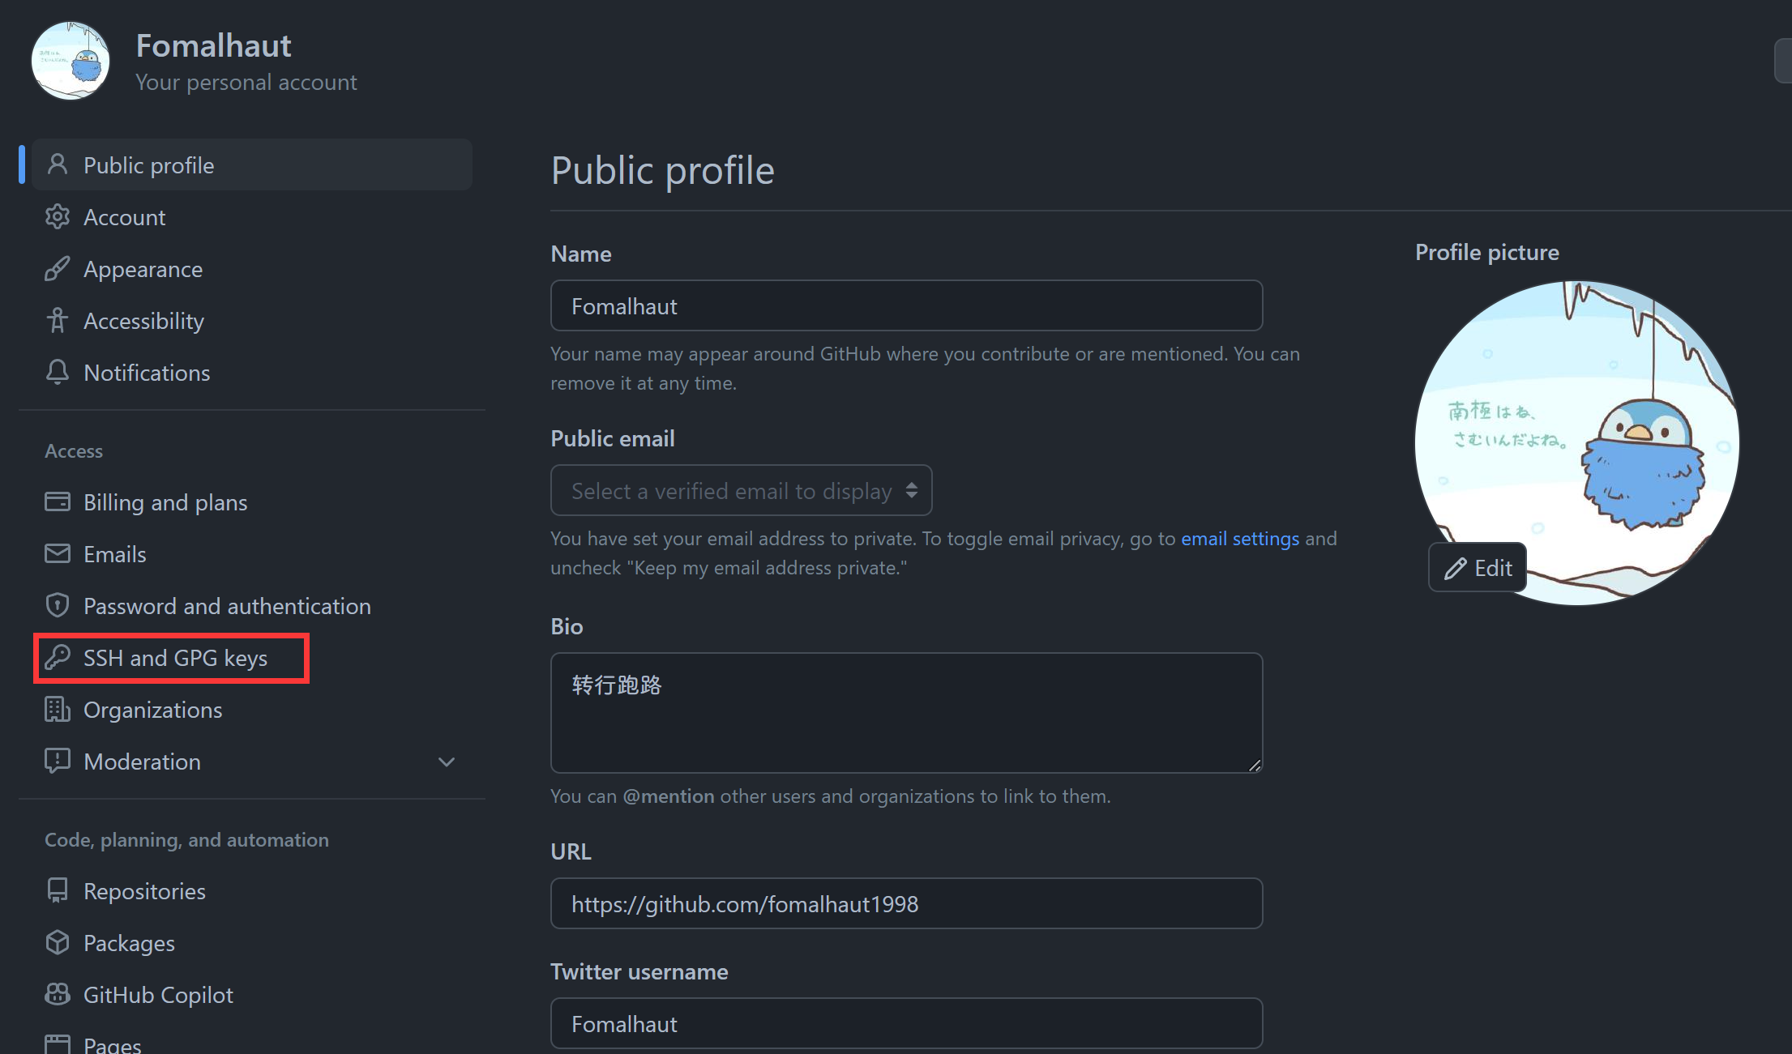
Task: Open Organizations settings page
Action: point(152,710)
